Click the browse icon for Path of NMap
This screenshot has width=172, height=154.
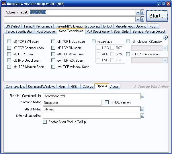click(x=142, y=109)
